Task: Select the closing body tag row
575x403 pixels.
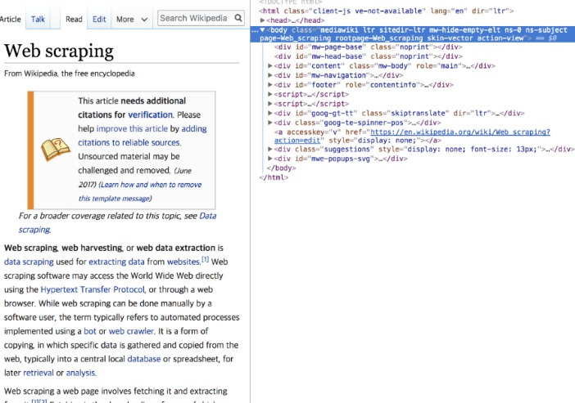Action: click(281, 168)
